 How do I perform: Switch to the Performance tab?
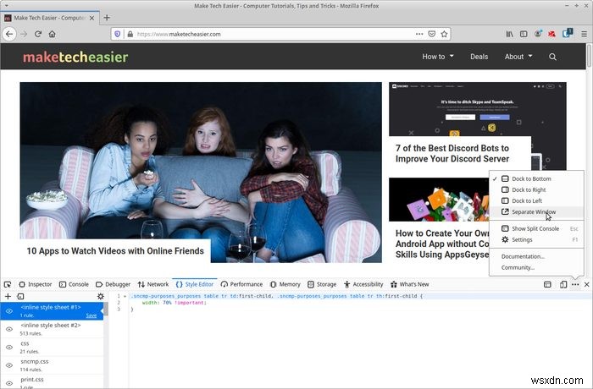241,284
